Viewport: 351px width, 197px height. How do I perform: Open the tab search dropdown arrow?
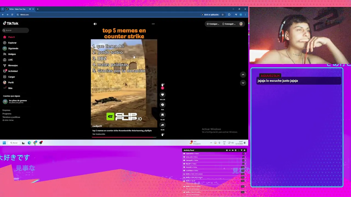tap(2, 9)
